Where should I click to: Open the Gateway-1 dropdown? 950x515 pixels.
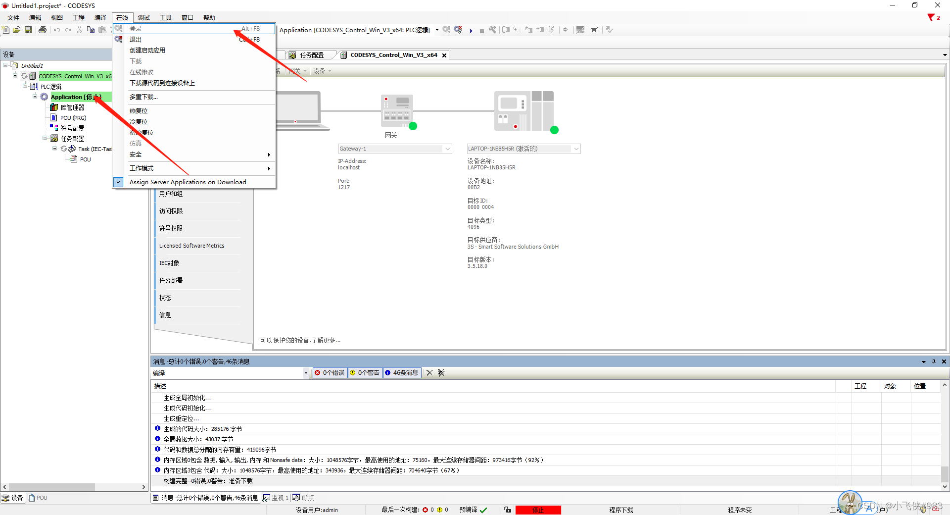(447, 149)
